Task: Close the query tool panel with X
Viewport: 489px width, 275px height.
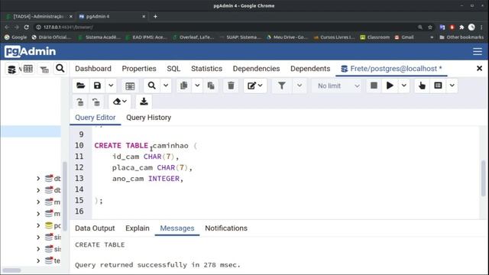Action: [479, 68]
